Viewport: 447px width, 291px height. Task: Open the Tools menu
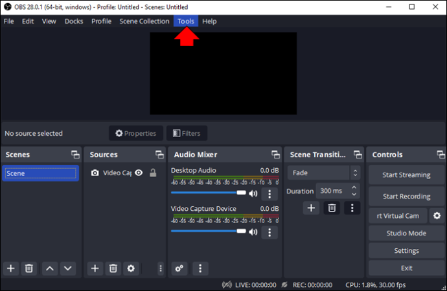coord(186,21)
